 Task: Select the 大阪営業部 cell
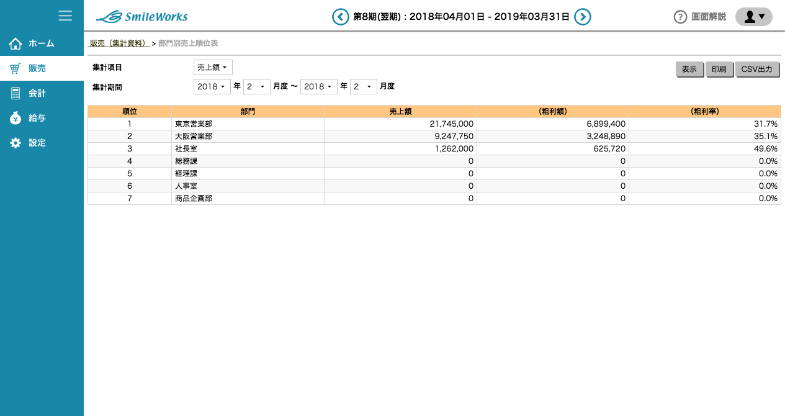click(x=248, y=137)
